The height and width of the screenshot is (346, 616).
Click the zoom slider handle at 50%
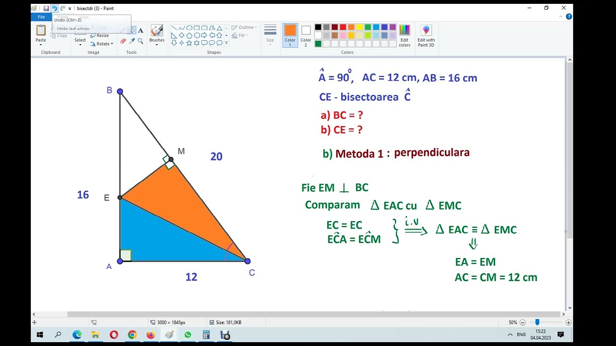click(x=537, y=322)
